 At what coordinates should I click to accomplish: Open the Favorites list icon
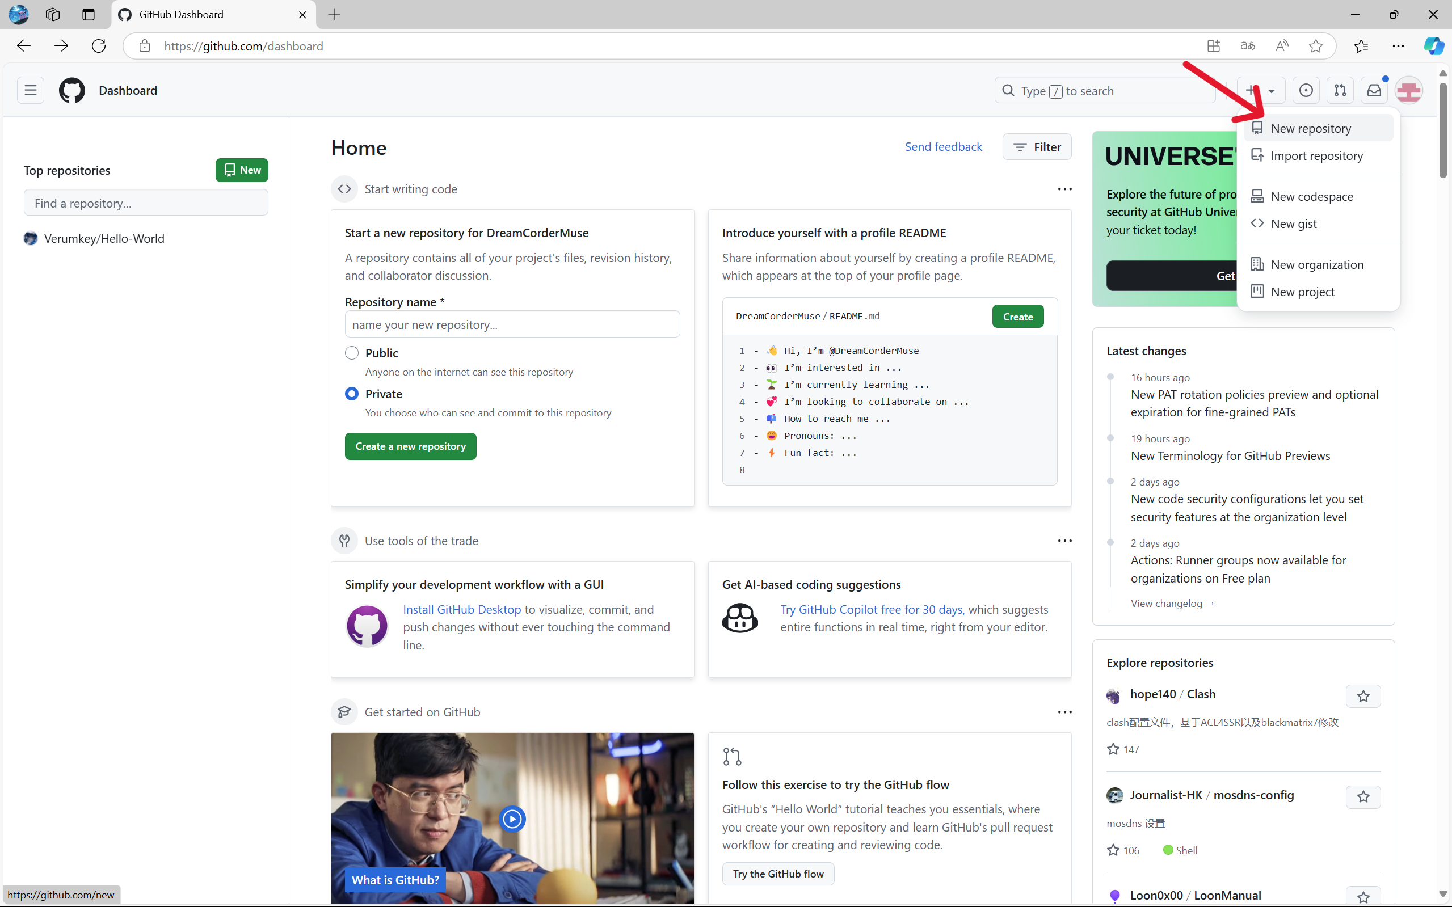click(x=1361, y=46)
